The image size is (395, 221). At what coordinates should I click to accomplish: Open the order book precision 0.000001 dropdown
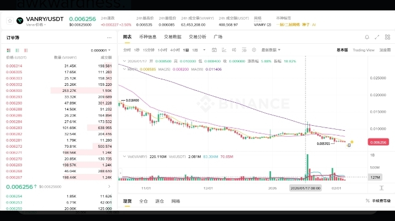[100, 50]
